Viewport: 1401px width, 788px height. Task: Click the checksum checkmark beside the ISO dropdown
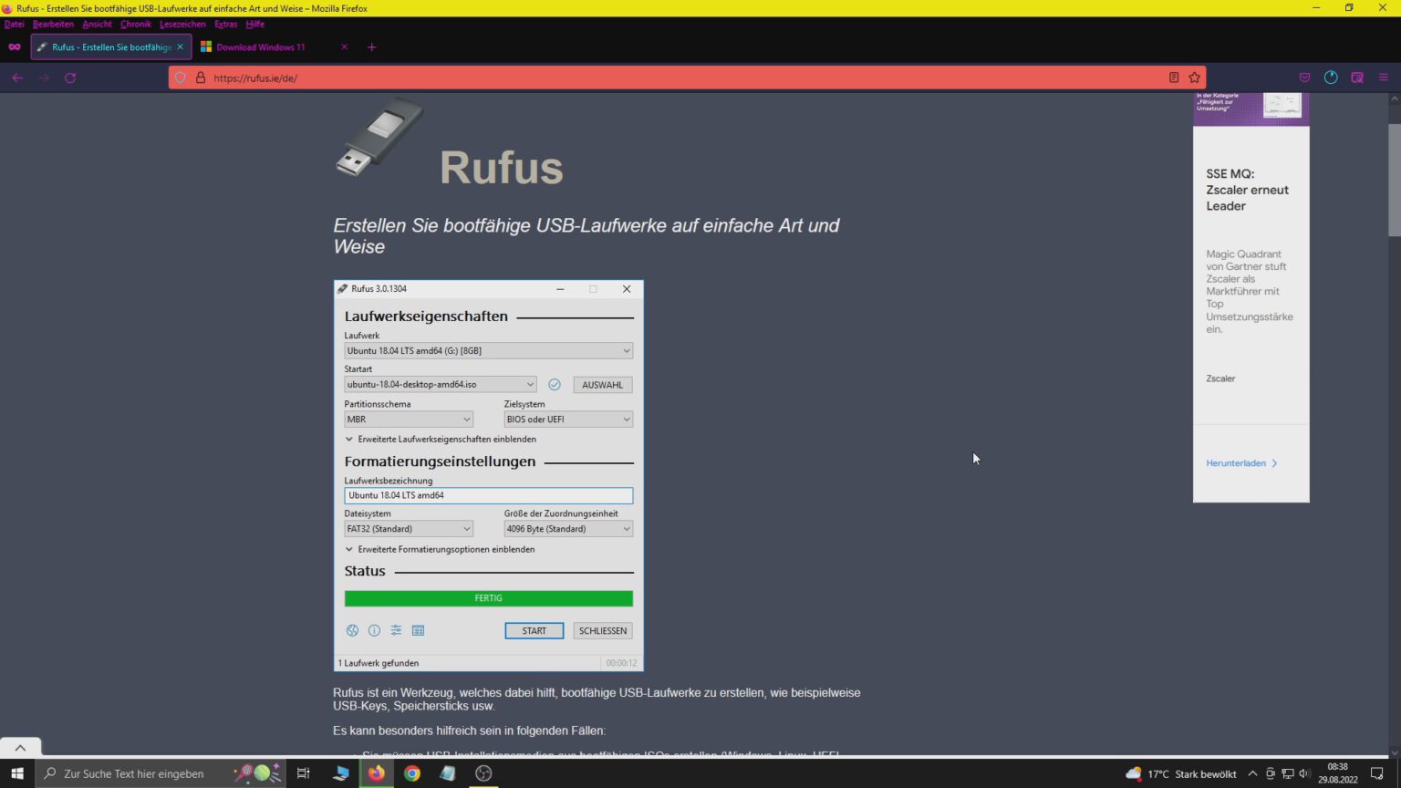(554, 384)
